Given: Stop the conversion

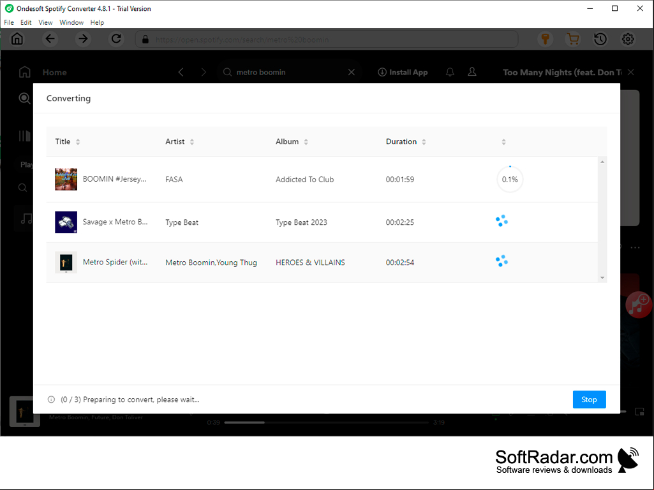Looking at the screenshot, I should coord(589,400).
